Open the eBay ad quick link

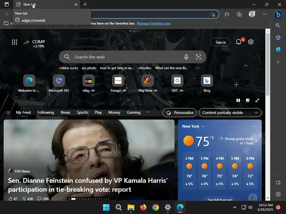[89, 84]
